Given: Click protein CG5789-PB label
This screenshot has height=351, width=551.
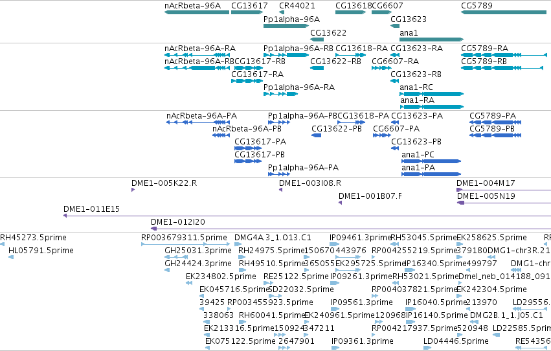Looking at the screenshot, I should (x=492, y=129).
